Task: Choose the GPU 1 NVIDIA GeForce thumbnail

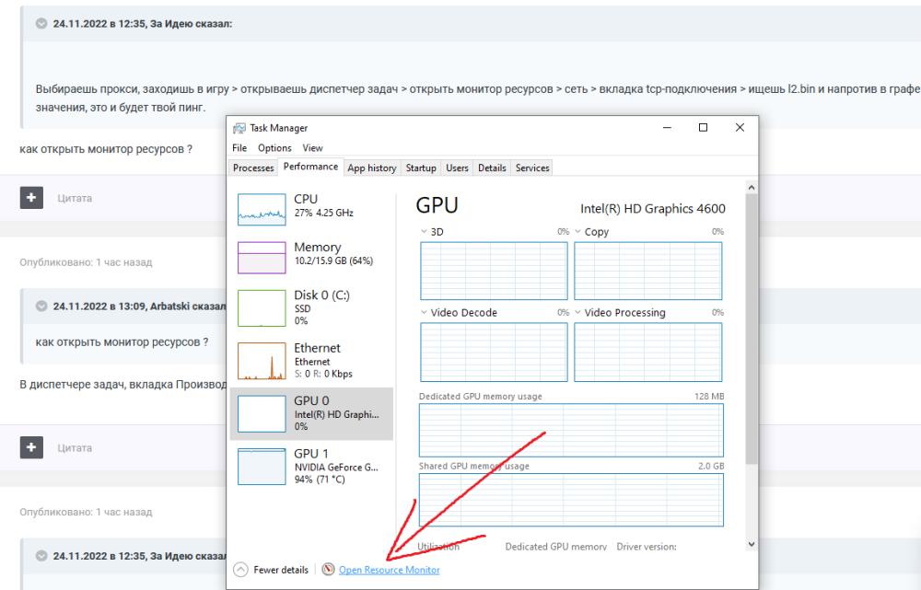Action: click(262, 466)
